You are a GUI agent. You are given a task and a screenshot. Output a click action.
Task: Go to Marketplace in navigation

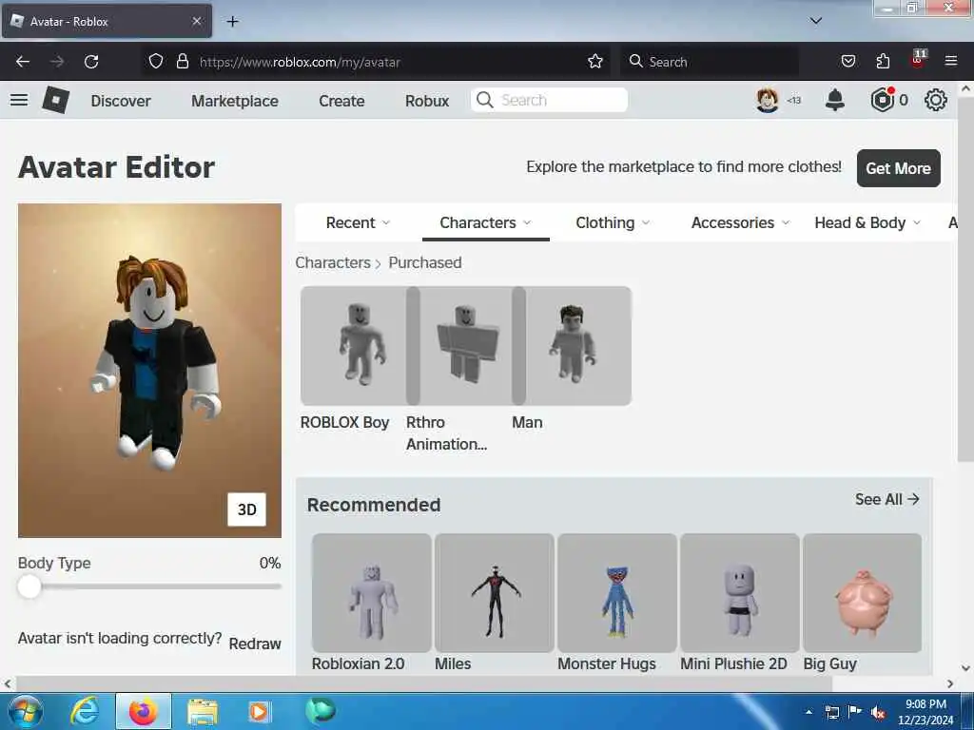(235, 101)
